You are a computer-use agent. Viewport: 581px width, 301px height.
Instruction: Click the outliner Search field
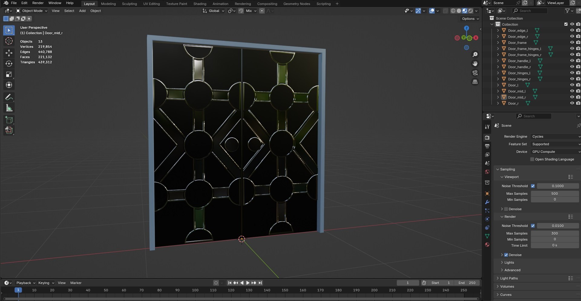(x=530, y=11)
